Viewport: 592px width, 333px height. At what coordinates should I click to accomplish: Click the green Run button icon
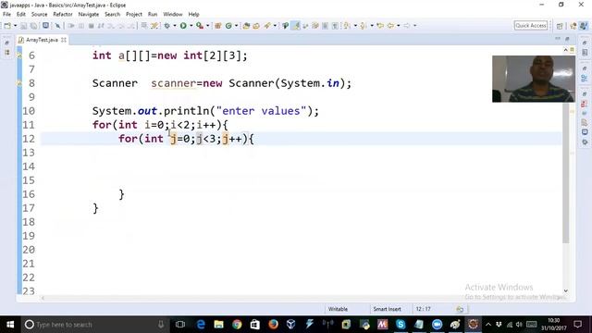tap(183, 26)
